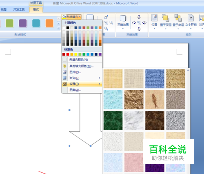The height and width of the screenshot is (174, 204).
Task: Select the fish fossil texture thumbnail
Action: (155, 100)
